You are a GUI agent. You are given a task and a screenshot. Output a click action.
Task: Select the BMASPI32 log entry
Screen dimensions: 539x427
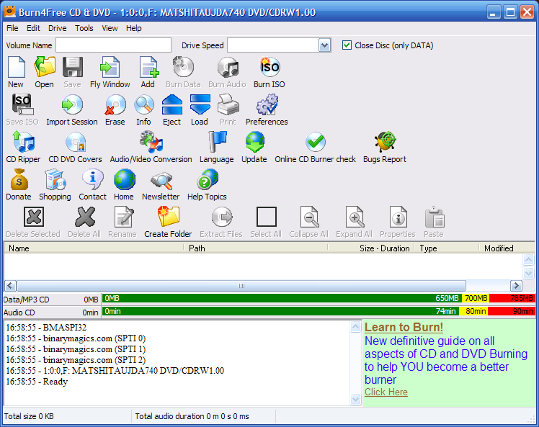tap(46, 328)
